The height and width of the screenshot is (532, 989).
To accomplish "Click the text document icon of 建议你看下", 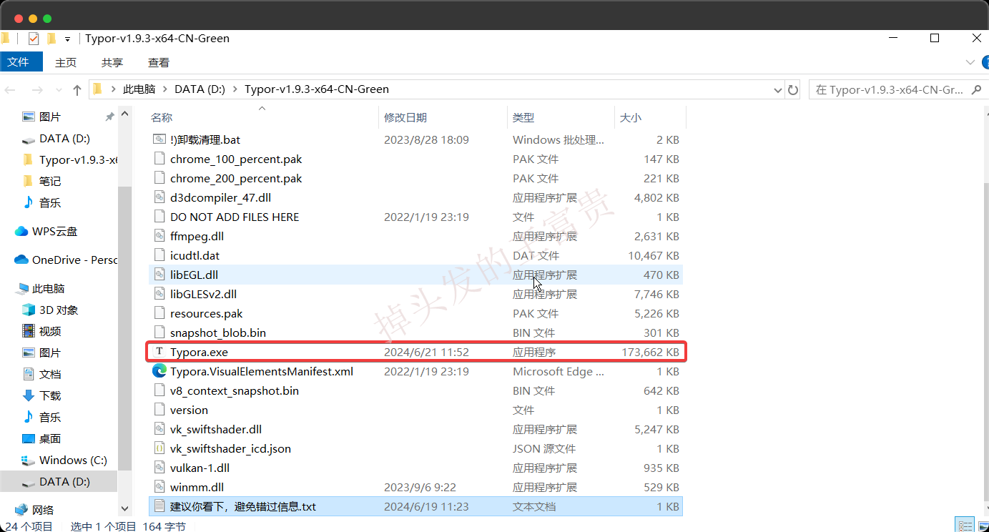I will 159,507.
